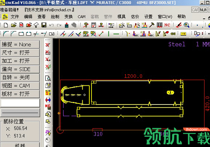Click the cncKad app icon in the menu bar
The image size is (210, 147).
coord(5,17)
